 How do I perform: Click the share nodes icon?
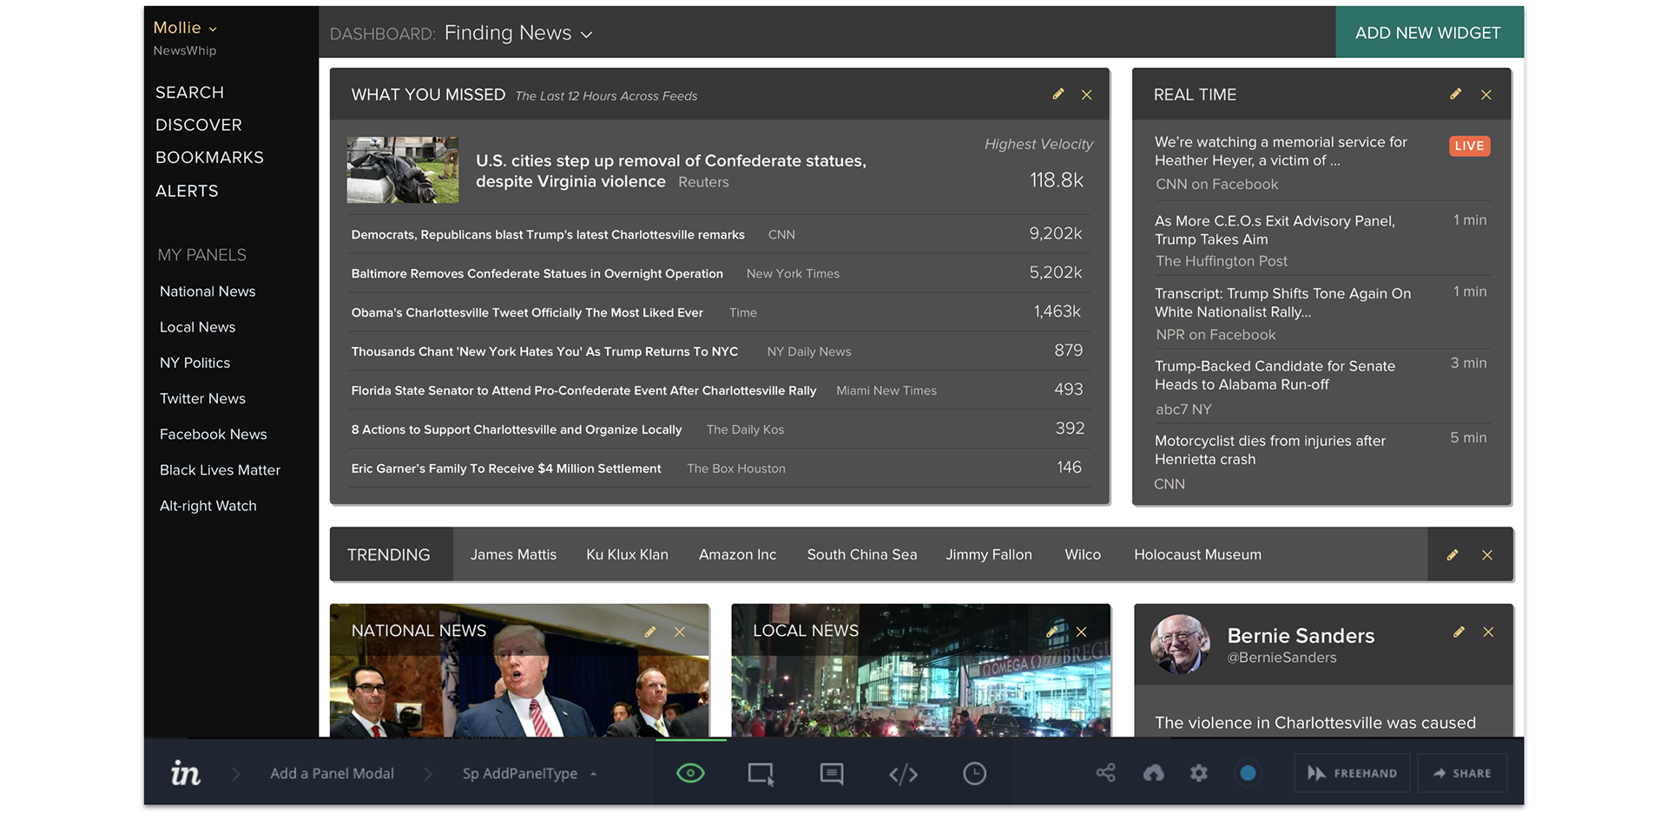(x=1105, y=772)
